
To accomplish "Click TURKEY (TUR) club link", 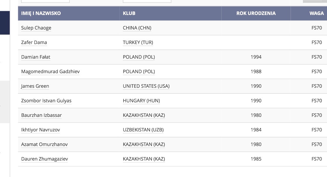I will click(x=138, y=42).
